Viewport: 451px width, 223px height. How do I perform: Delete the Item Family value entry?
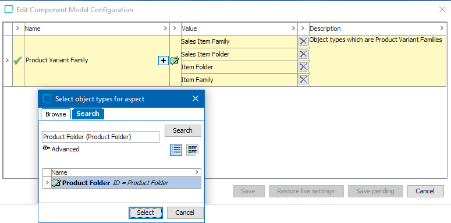(x=303, y=80)
